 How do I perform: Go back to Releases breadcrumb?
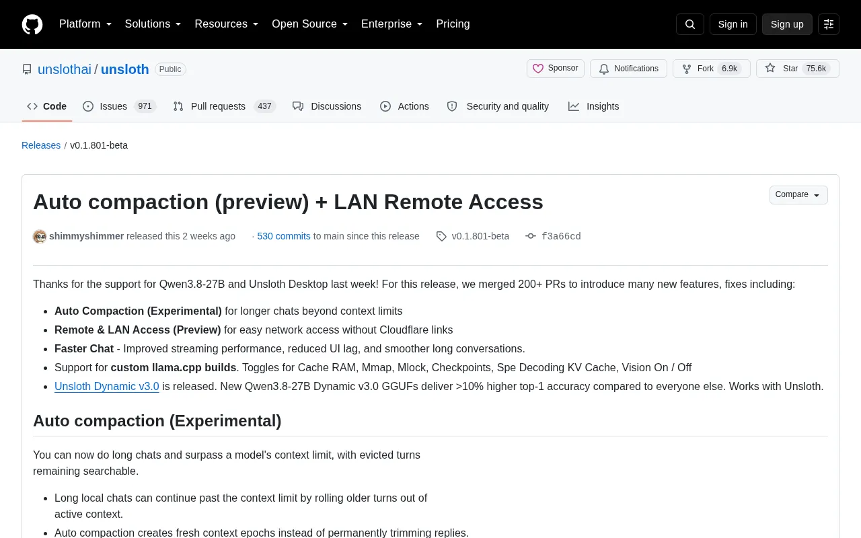(41, 145)
